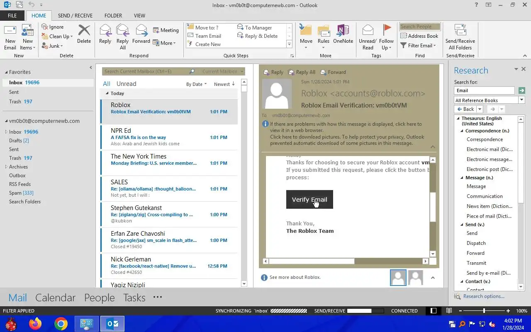Open People in navigation bar

(100, 298)
